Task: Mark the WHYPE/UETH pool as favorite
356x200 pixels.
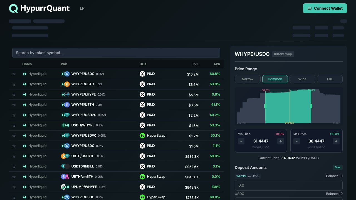Action: tap(14, 105)
